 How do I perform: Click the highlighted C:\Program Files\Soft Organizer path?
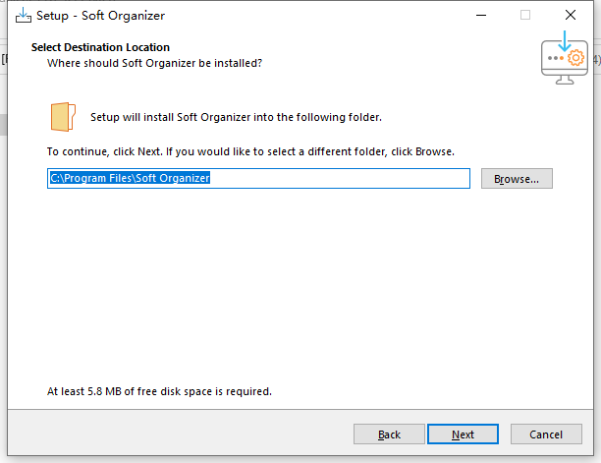coord(130,178)
